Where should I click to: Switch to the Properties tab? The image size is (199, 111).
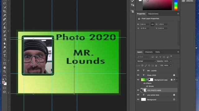tap(141, 14)
